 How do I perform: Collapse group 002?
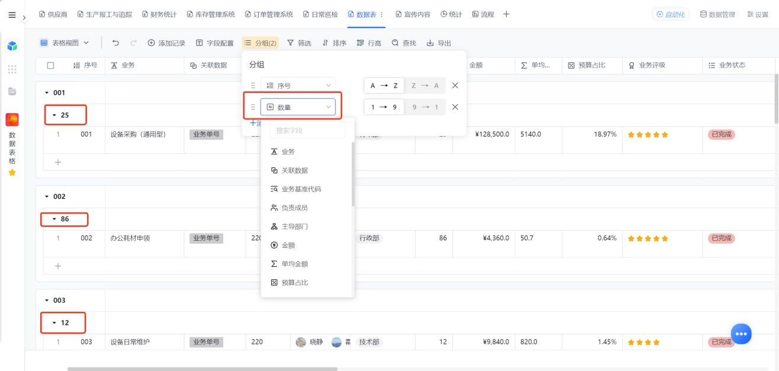47,196
